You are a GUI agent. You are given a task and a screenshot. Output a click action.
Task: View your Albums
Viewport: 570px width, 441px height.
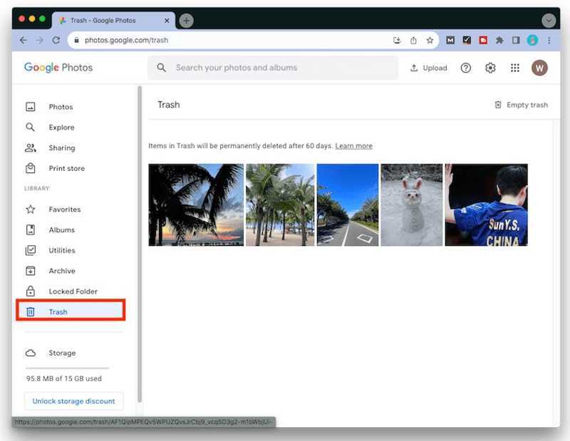pyautogui.click(x=62, y=229)
